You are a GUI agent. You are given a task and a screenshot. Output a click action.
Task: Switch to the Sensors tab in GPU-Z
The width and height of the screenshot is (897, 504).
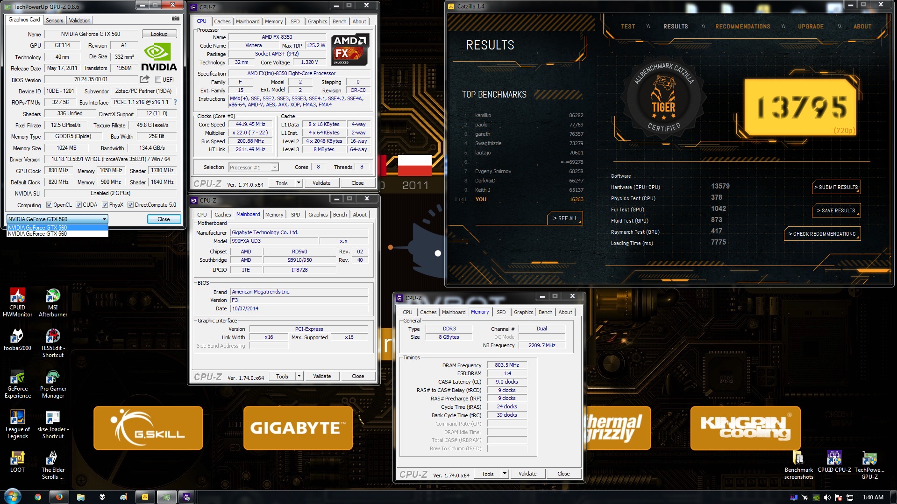(54, 21)
